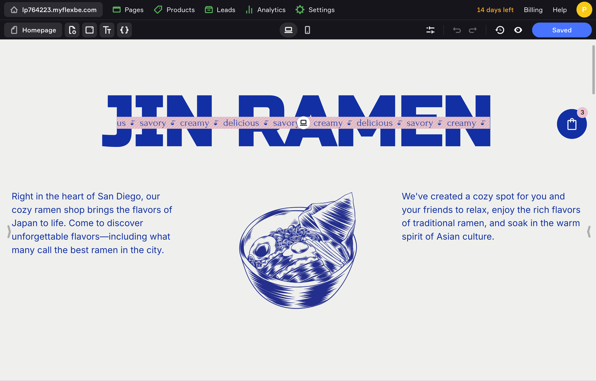Click the 14 days left link
This screenshot has width=596, height=381.
(x=495, y=10)
